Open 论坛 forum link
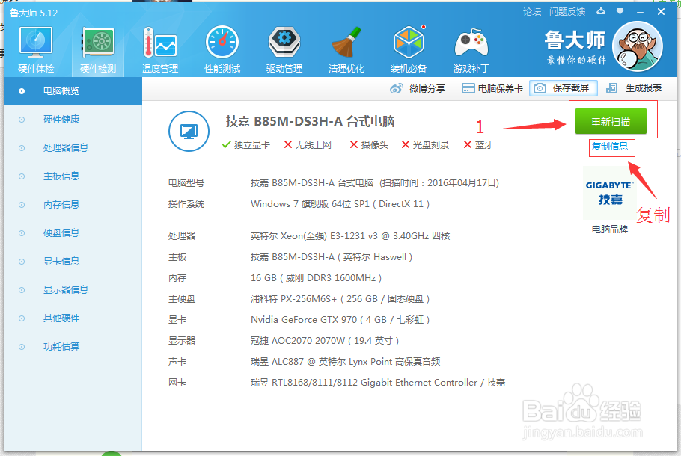This screenshot has height=456, width=681. 532,12
